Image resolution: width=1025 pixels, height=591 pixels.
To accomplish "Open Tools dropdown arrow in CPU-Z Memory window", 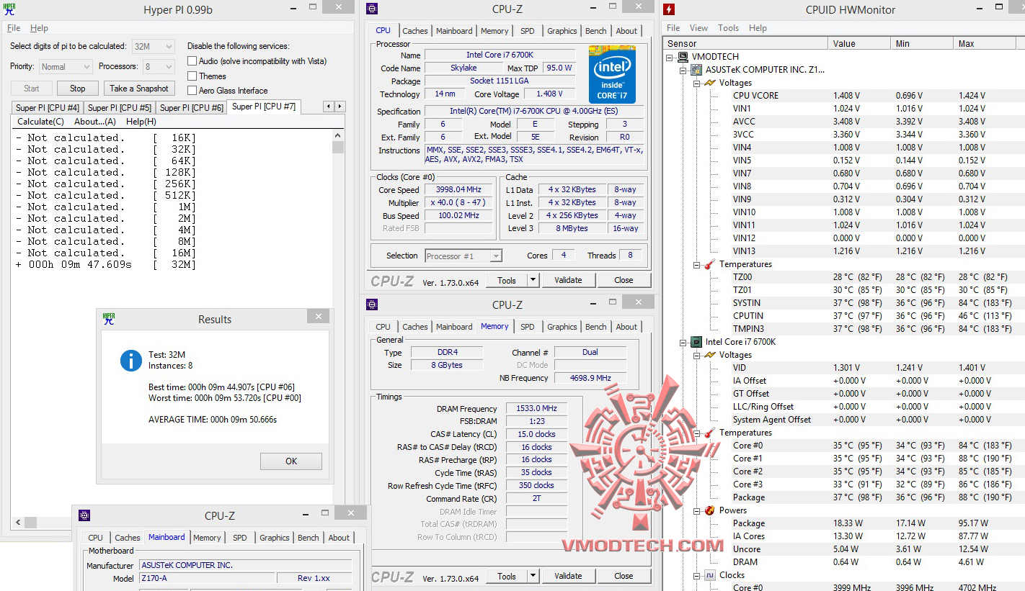I will 533,576.
